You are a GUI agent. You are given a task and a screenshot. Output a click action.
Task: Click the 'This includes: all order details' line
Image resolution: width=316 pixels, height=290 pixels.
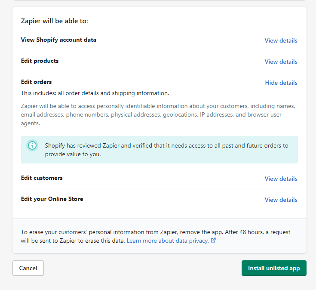pyautogui.click(x=95, y=93)
